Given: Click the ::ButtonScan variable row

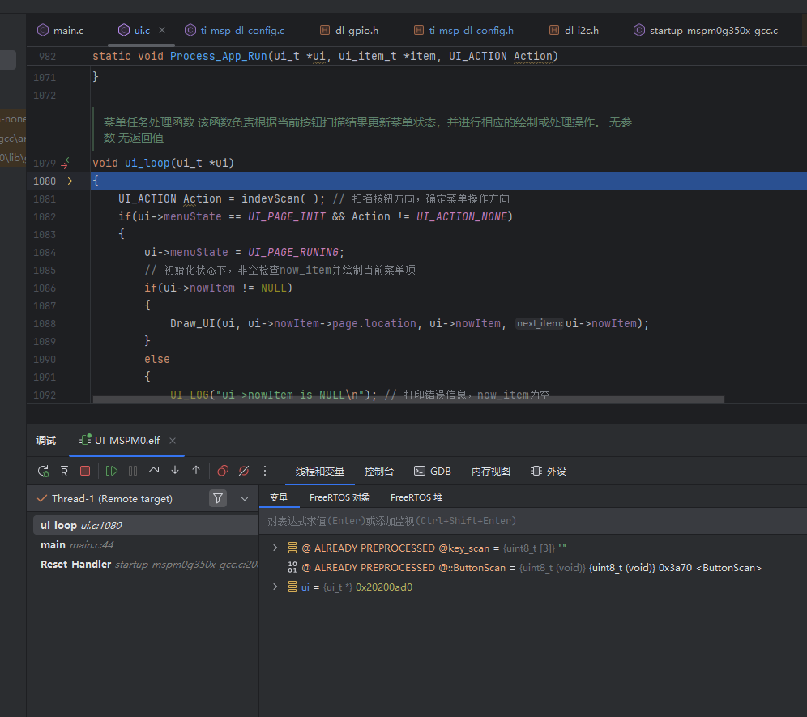Looking at the screenshot, I should click(x=532, y=568).
